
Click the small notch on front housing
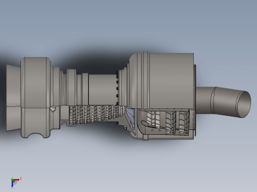click(53, 109)
